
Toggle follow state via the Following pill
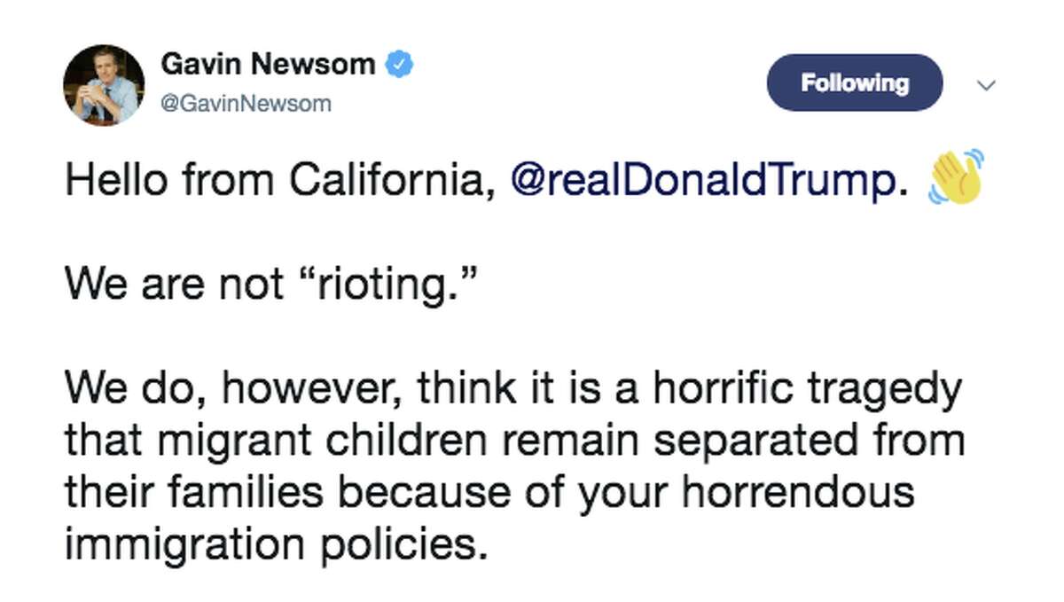click(854, 83)
